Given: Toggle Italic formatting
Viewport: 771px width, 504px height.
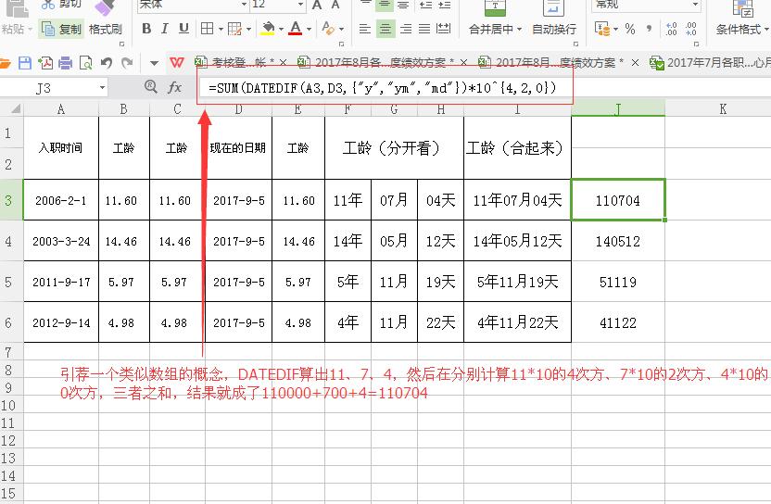Looking at the screenshot, I should 165,29.
